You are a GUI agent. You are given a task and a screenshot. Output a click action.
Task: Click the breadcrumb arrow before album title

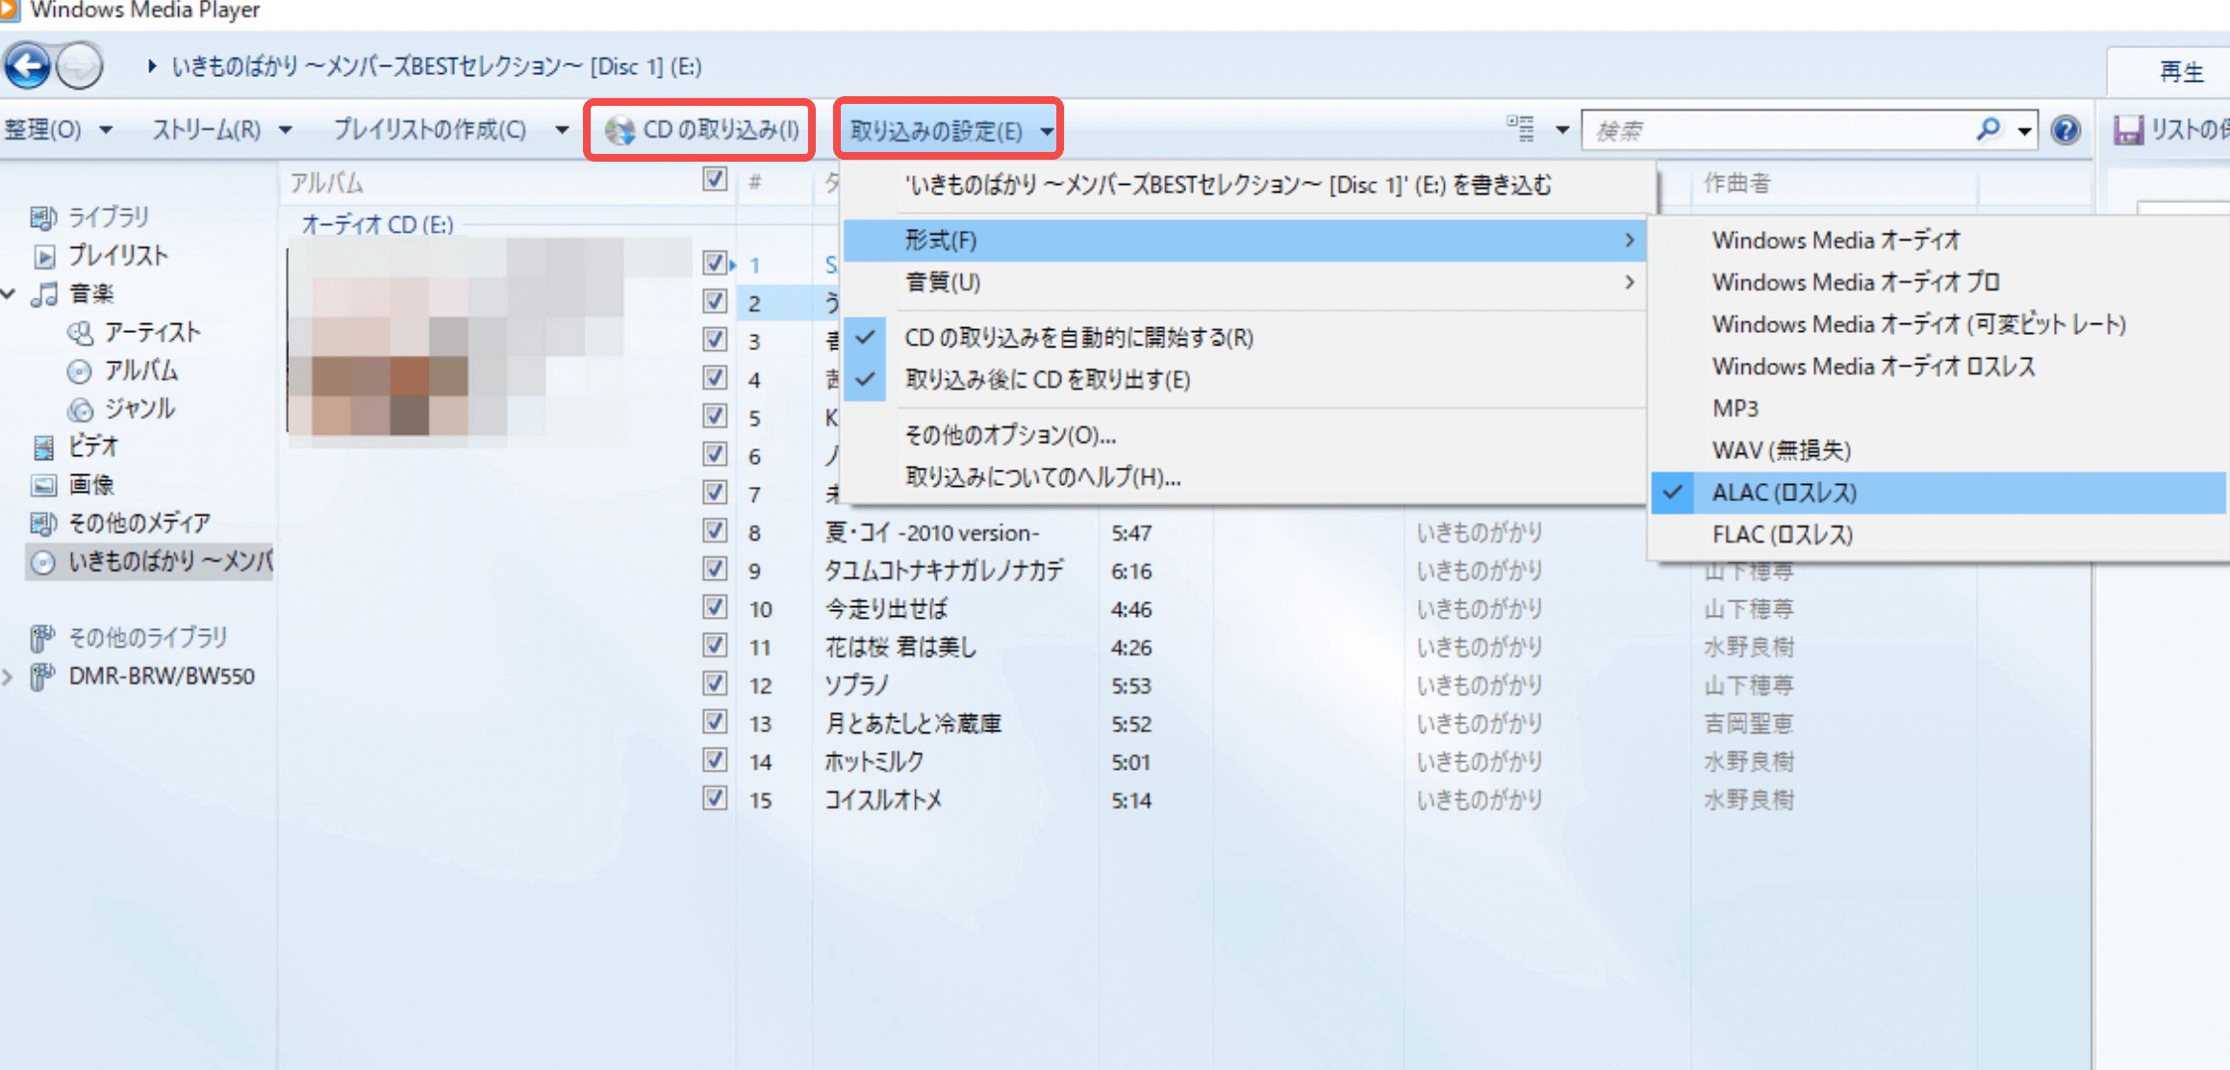point(152,66)
